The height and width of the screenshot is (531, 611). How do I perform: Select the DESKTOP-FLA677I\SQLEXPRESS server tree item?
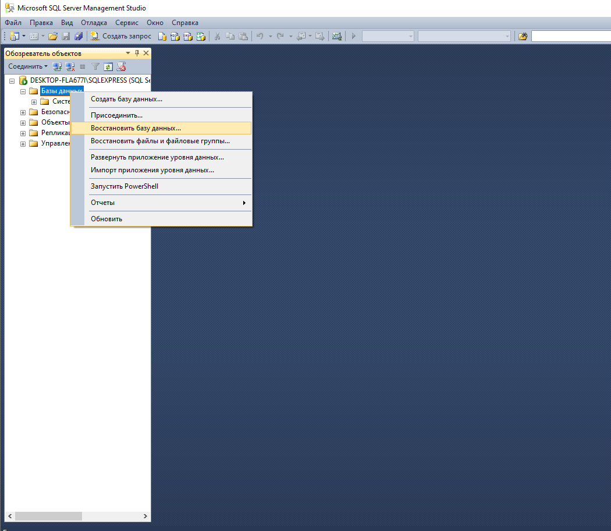90,80
